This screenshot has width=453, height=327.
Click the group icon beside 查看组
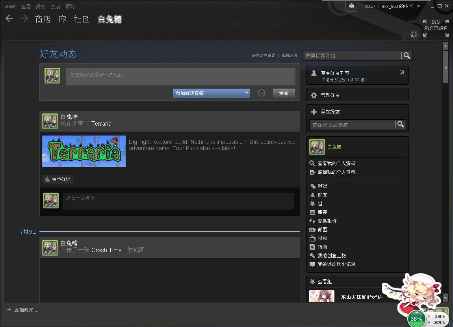pos(312,282)
